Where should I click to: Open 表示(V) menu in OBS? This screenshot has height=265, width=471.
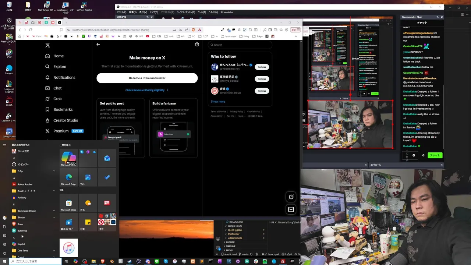click(143, 12)
